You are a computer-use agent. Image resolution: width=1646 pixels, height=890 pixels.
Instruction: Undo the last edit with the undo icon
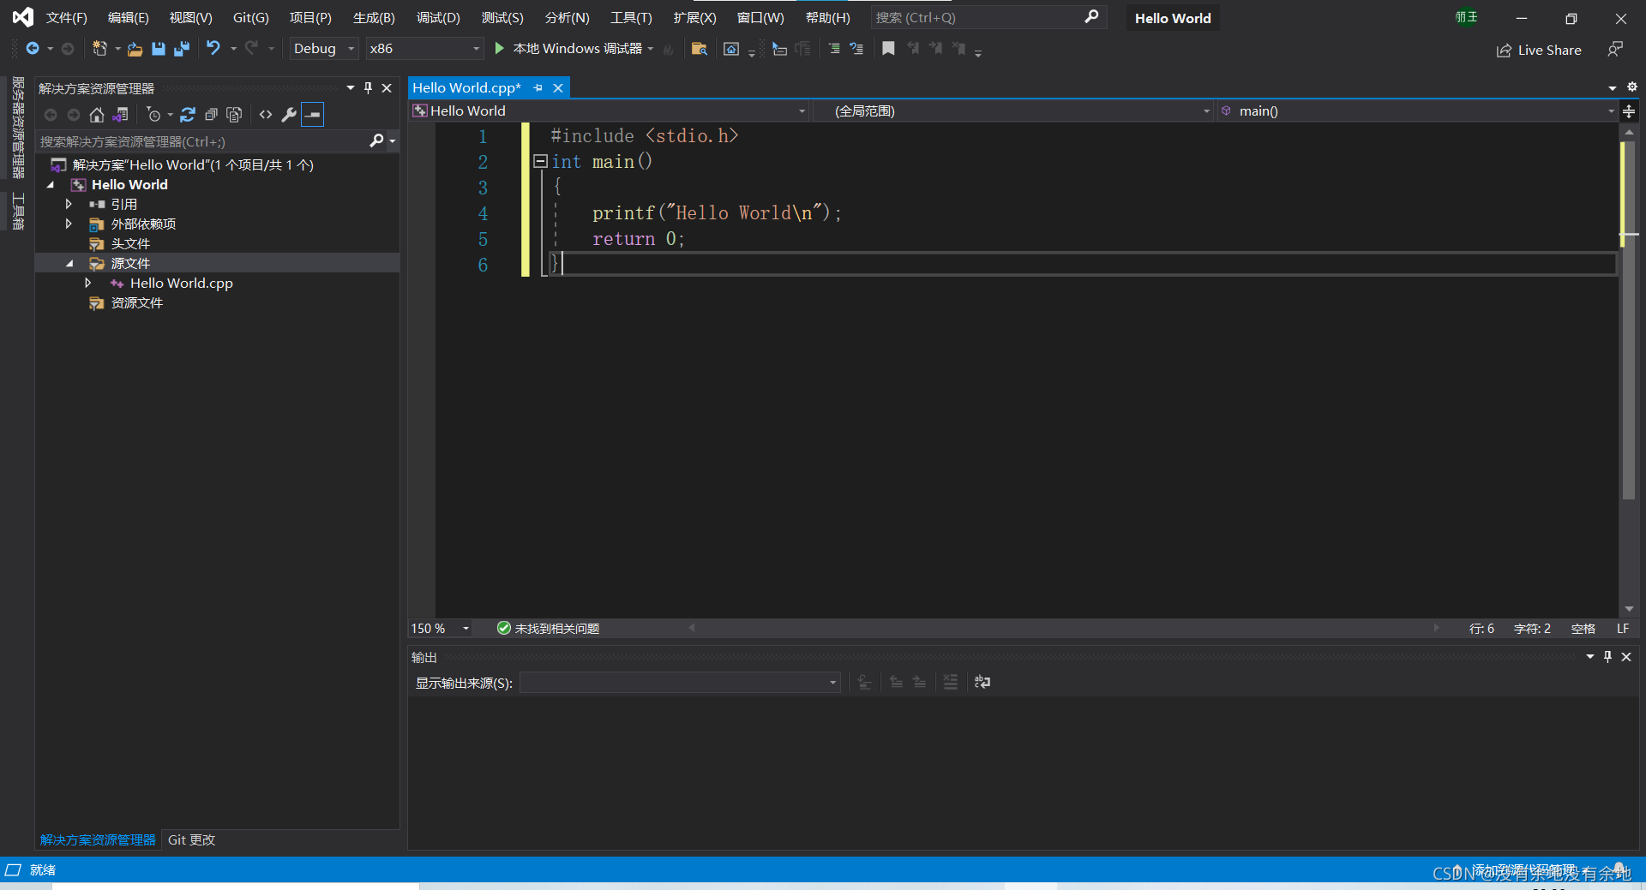point(213,49)
